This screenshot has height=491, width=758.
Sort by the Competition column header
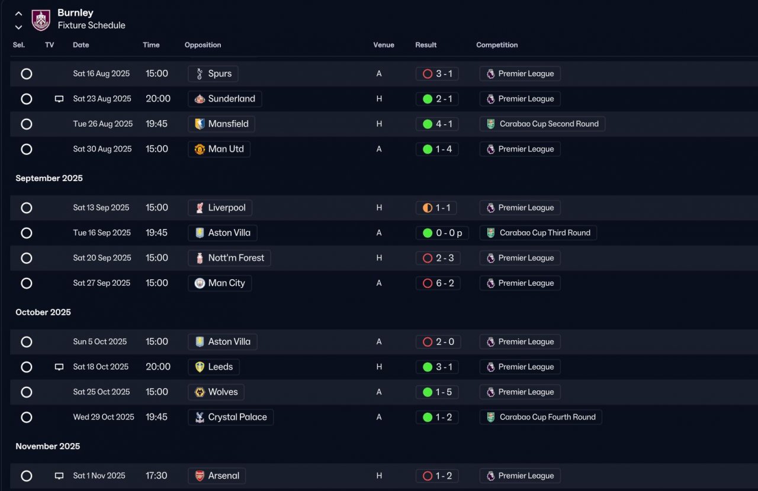(x=497, y=45)
